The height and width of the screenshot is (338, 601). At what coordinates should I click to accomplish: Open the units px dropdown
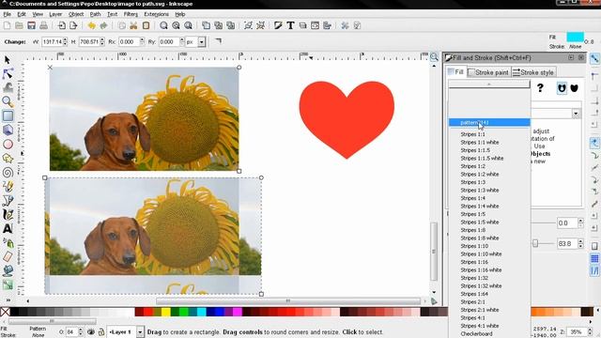click(201, 41)
